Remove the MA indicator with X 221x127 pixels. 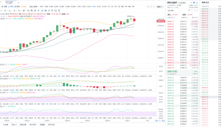[6, 16]
